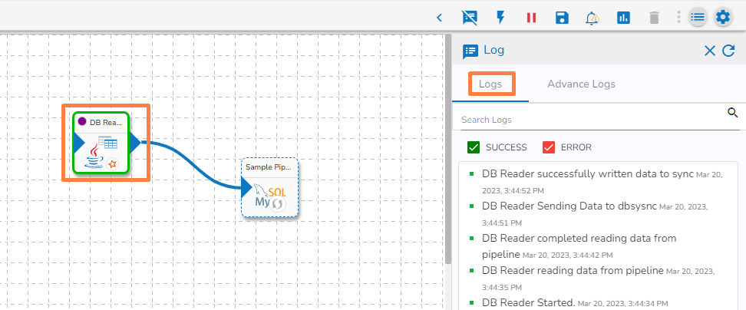This screenshot has width=746, height=310.
Task: Refresh the logs with circular arrow
Action: pyautogui.click(x=728, y=51)
